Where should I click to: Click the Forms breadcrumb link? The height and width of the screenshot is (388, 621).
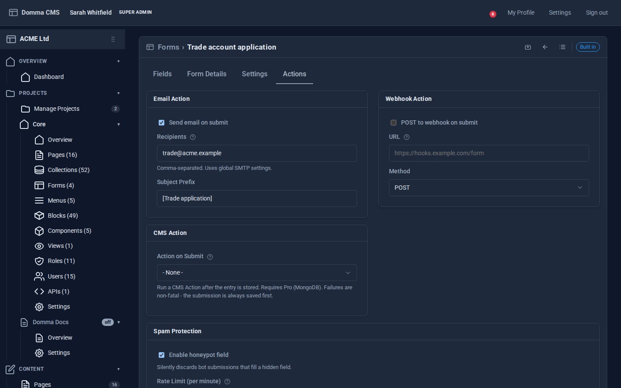[x=168, y=47]
